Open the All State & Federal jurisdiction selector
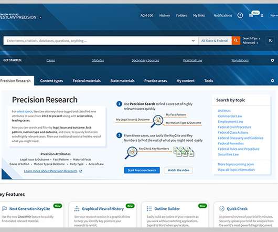 [215, 40]
